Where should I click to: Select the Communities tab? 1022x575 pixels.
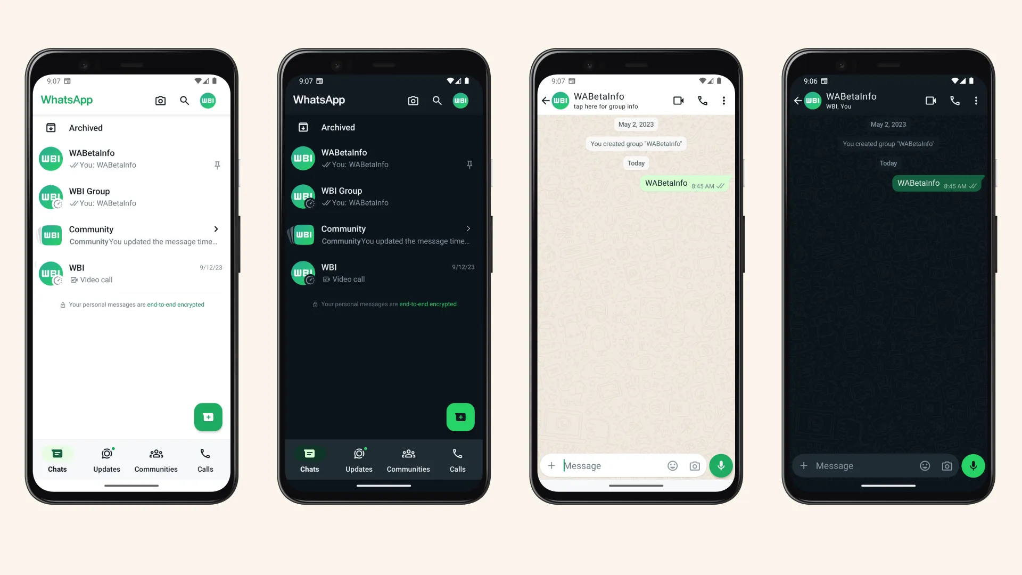coord(156,459)
